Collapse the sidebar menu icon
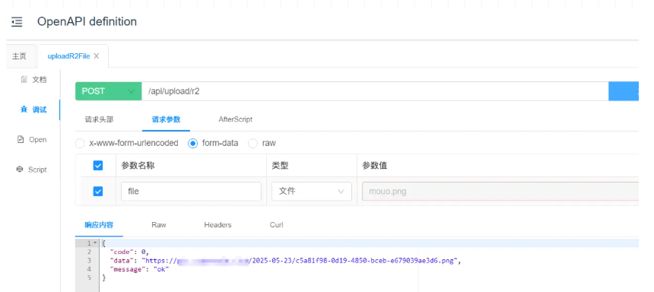Screen dimensions: 654x292 click(x=17, y=22)
